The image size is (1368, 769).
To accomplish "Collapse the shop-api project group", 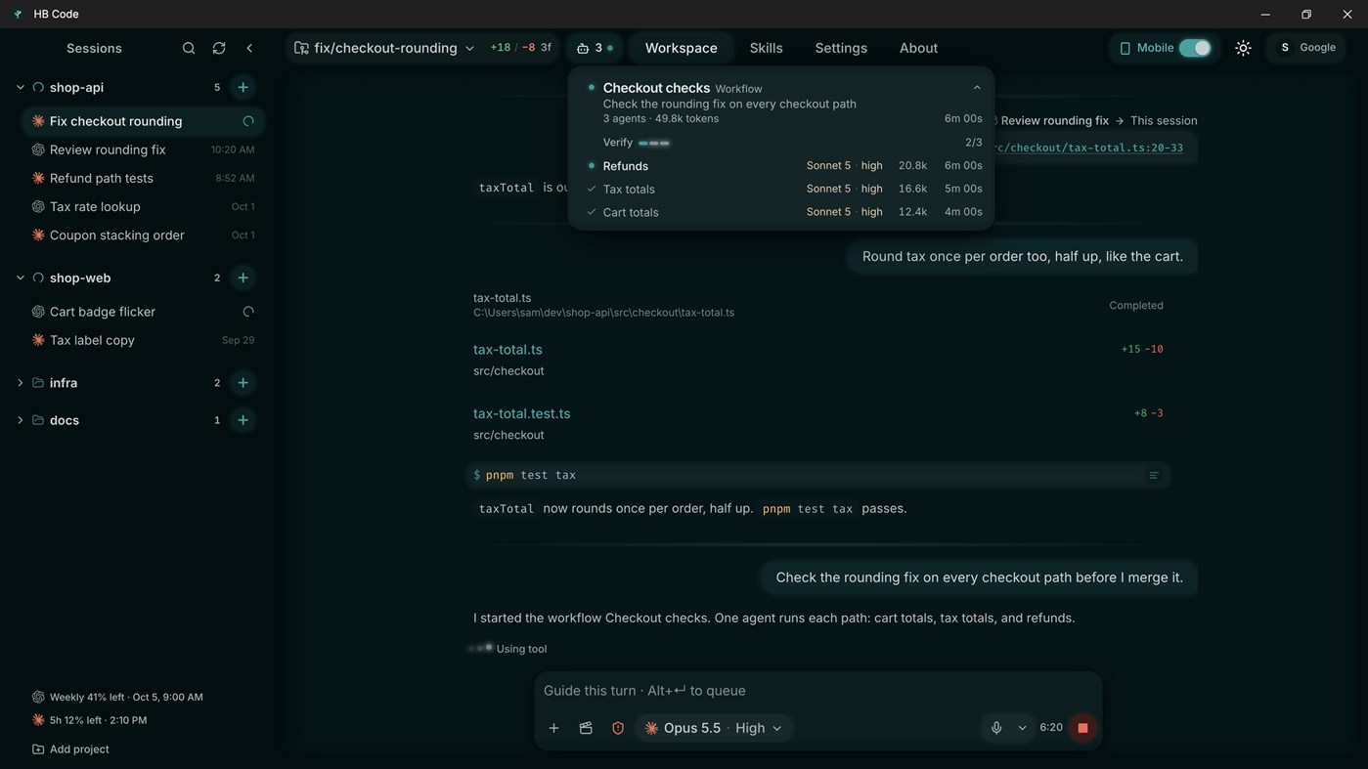I will pyautogui.click(x=20, y=87).
